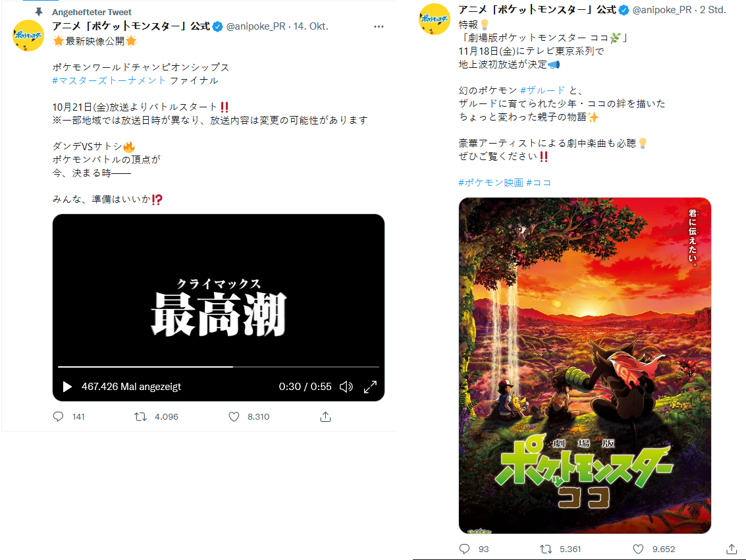
Task: Seek on the video progress bar
Action: pos(219,367)
